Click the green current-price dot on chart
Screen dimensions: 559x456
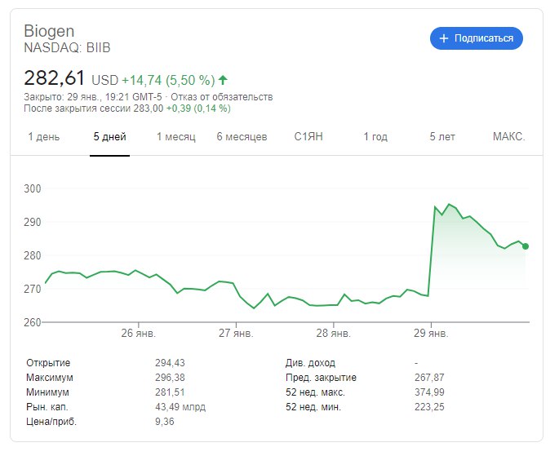tap(525, 246)
